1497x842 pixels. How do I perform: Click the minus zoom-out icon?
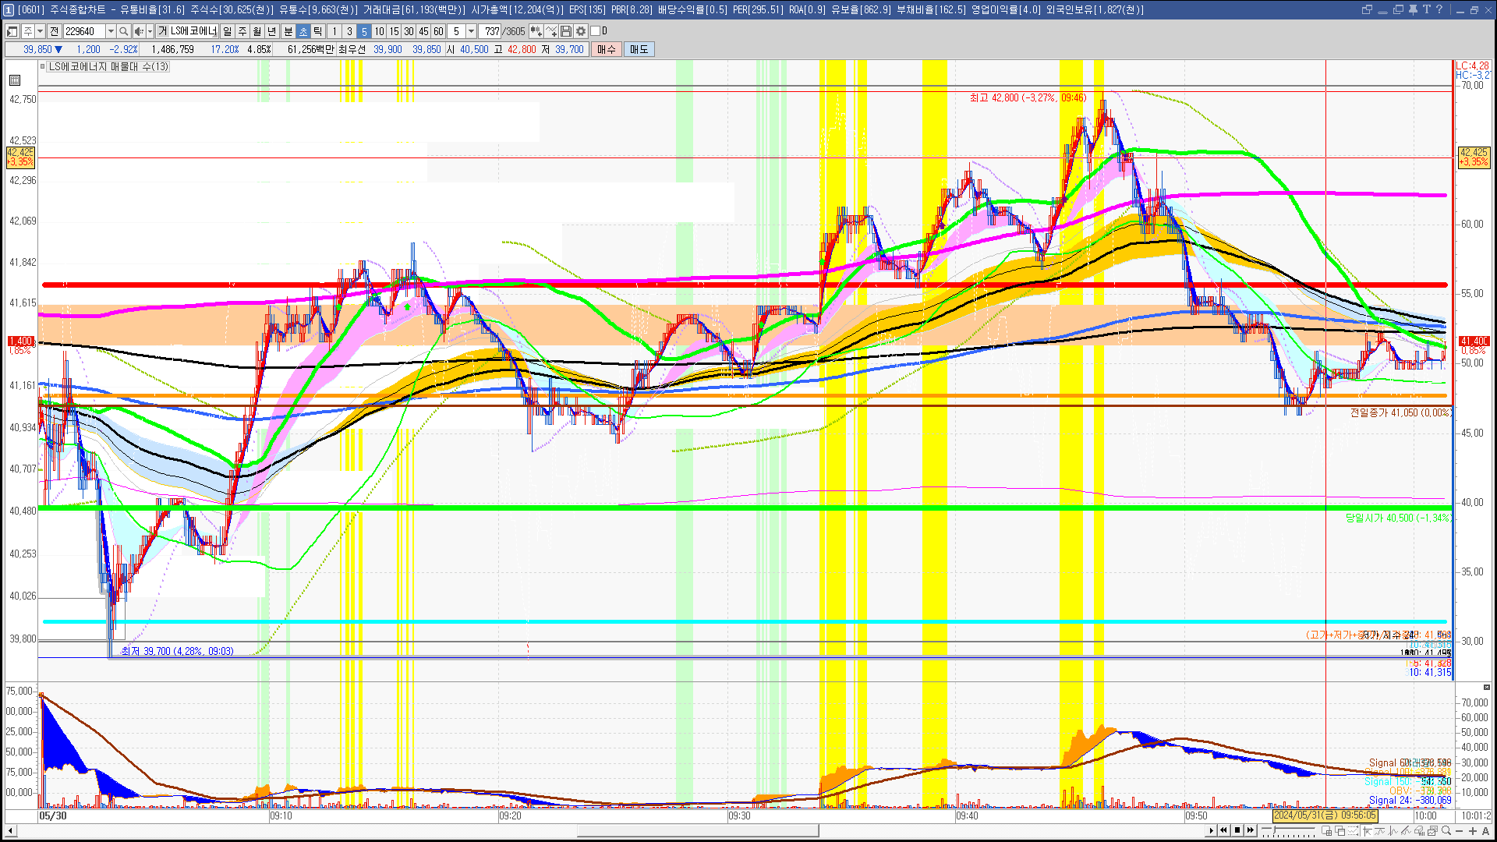click(x=1460, y=830)
